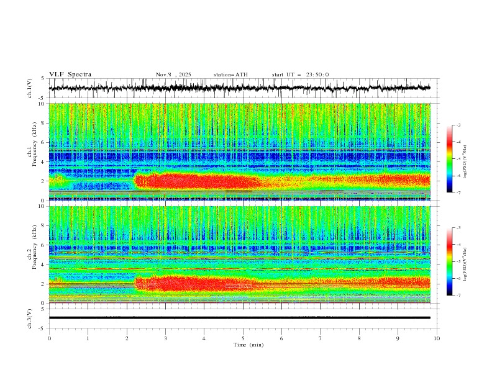
Task: Click the '4' kHz tick on ch.2 axis
Action: click(44, 265)
